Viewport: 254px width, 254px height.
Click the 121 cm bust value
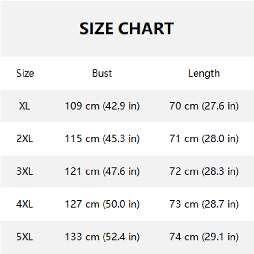tap(82, 171)
